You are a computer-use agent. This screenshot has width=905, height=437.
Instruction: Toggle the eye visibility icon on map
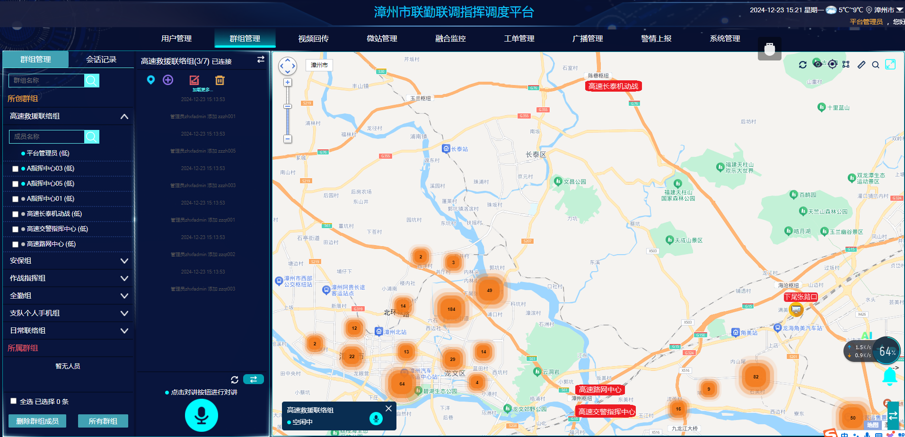pos(817,64)
